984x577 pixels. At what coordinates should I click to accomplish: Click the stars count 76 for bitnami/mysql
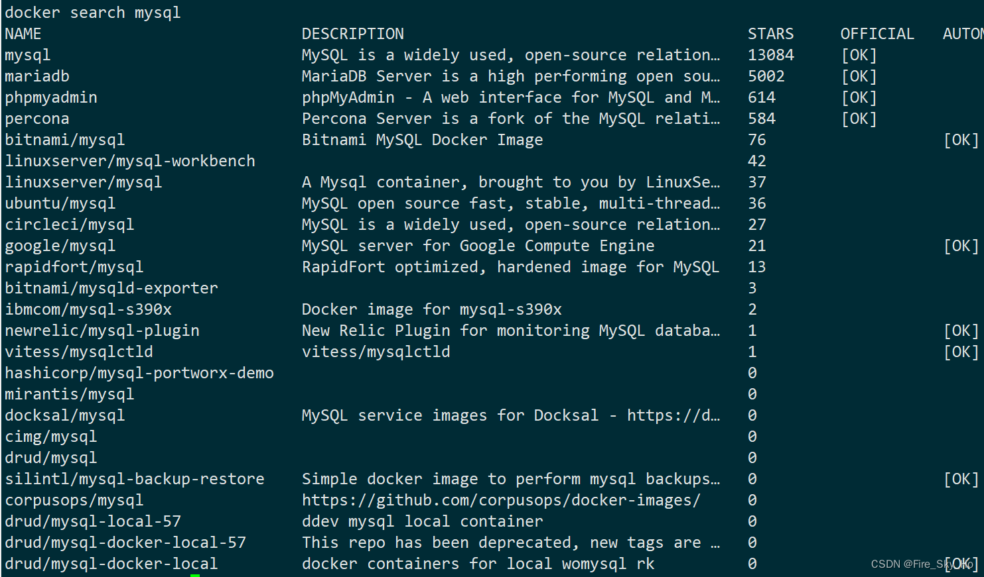(757, 140)
